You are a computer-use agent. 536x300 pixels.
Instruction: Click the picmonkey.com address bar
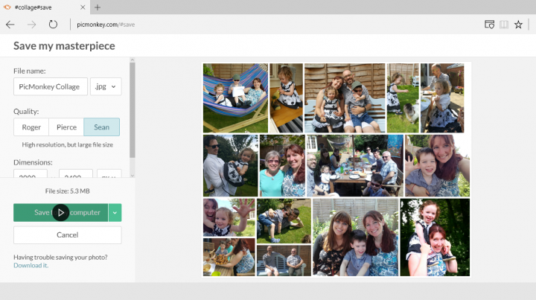click(106, 25)
